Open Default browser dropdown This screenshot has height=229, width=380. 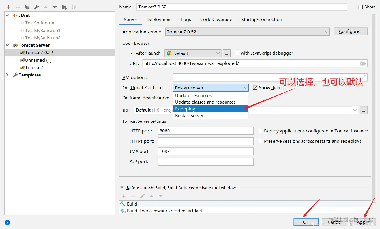point(193,53)
